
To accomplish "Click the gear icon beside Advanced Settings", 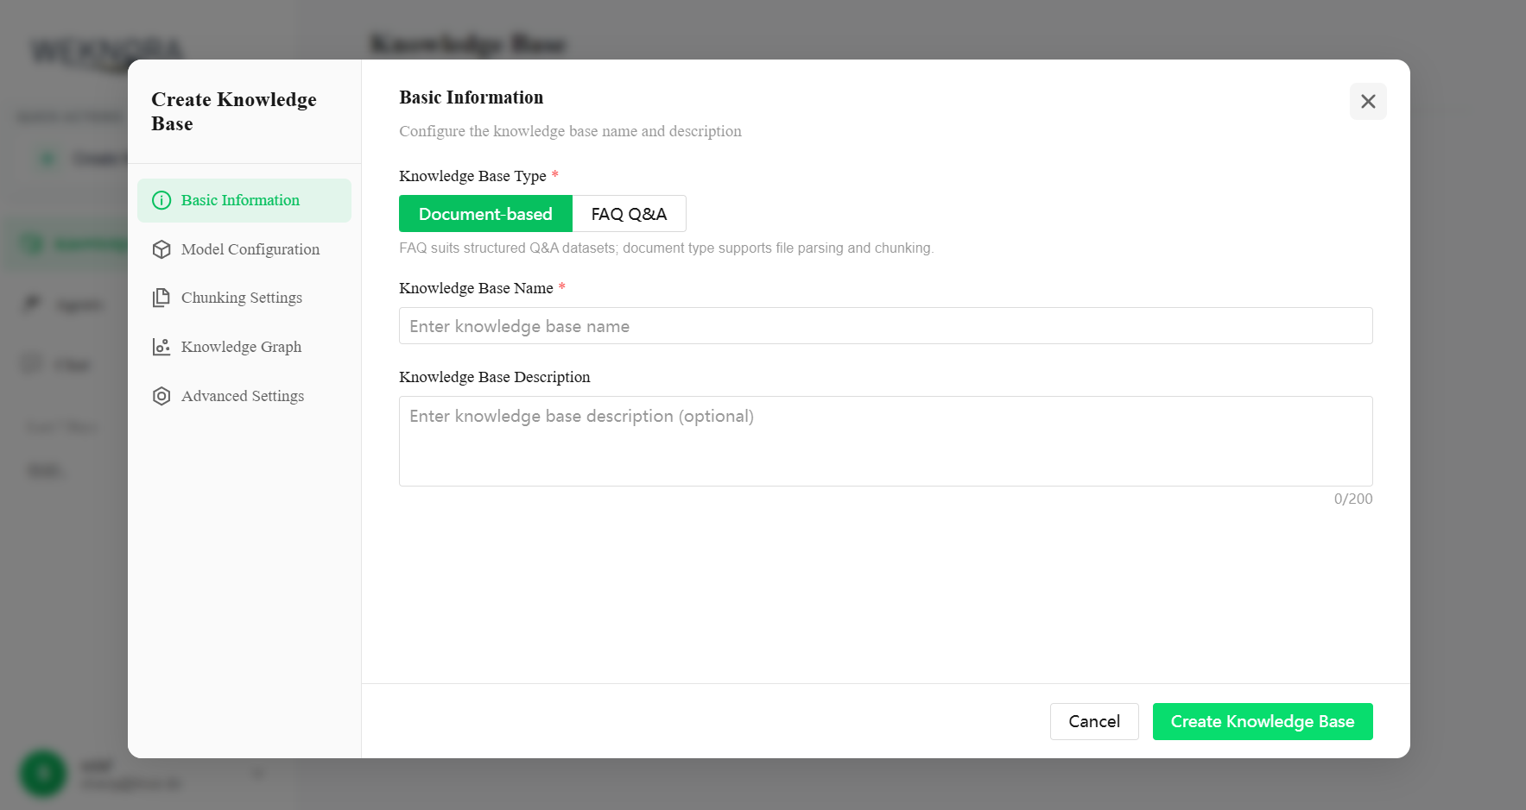I will point(162,395).
